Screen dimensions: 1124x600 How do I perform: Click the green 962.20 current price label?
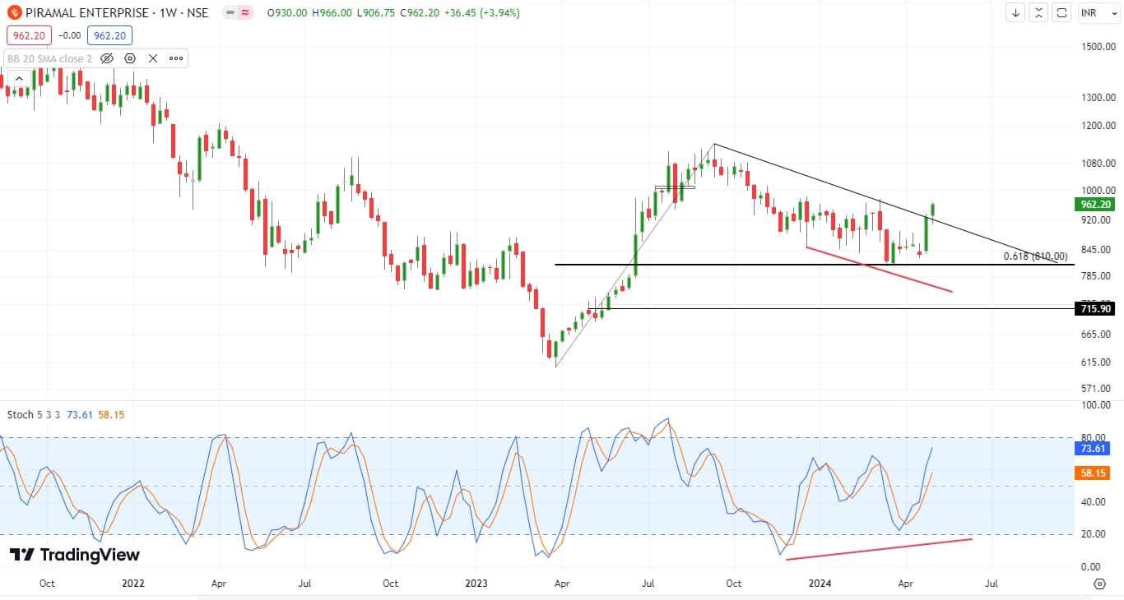point(1097,205)
